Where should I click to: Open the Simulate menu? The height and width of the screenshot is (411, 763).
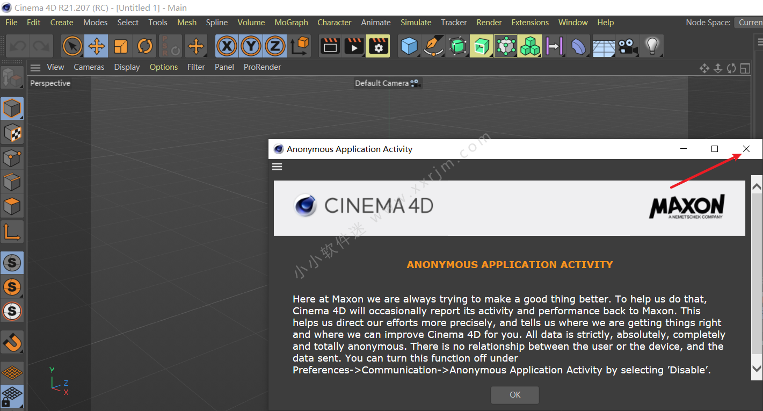(x=416, y=23)
